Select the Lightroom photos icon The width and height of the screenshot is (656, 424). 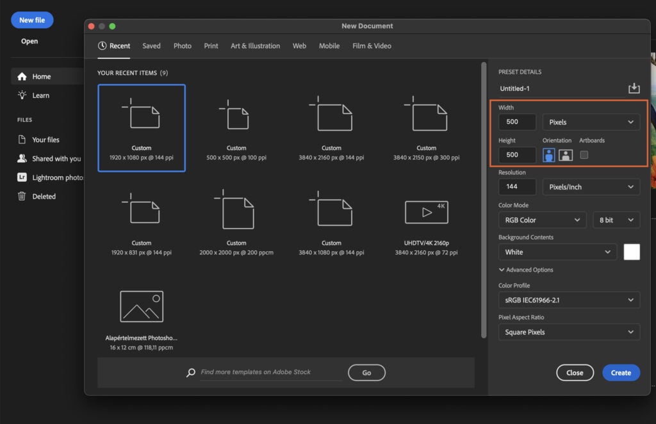pyautogui.click(x=22, y=177)
